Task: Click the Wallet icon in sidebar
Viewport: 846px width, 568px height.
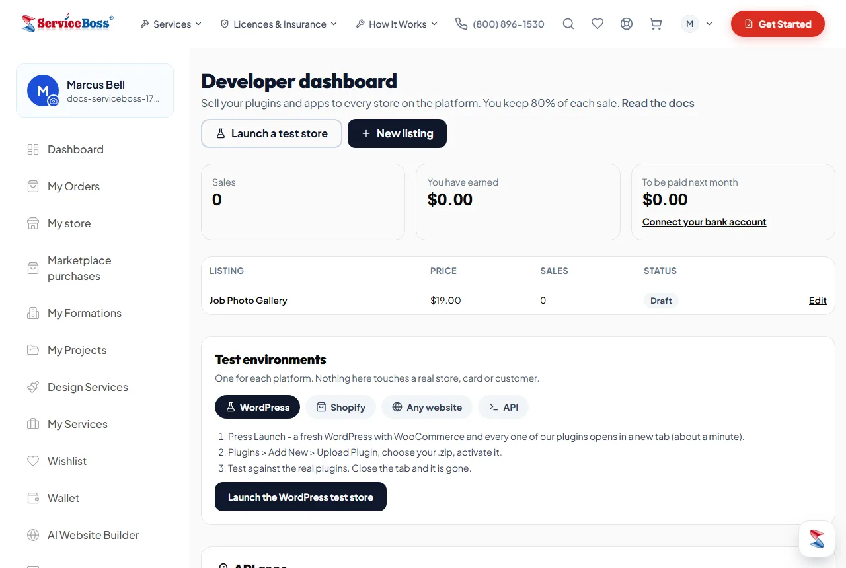Action: (x=33, y=498)
